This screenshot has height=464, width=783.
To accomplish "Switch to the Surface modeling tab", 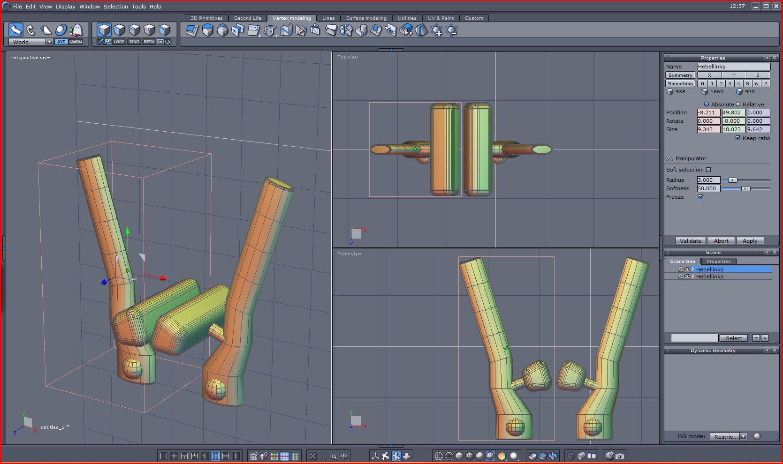I will coord(366,18).
